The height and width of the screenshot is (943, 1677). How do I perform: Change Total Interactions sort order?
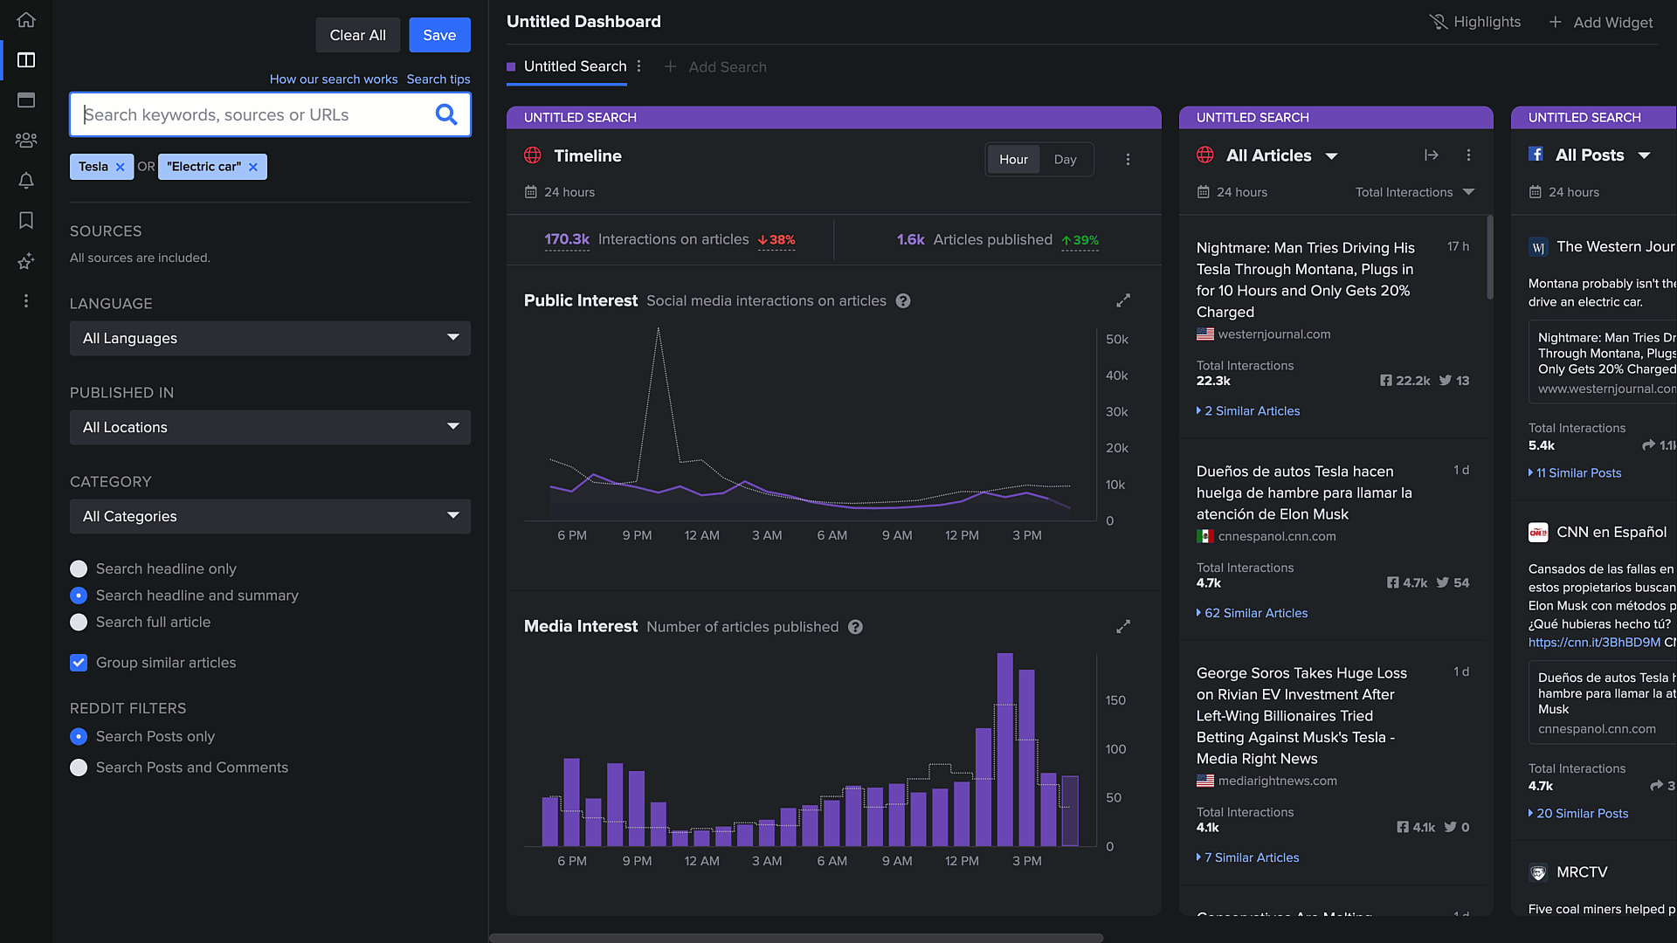pyautogui.click(x=1415, y=192)
